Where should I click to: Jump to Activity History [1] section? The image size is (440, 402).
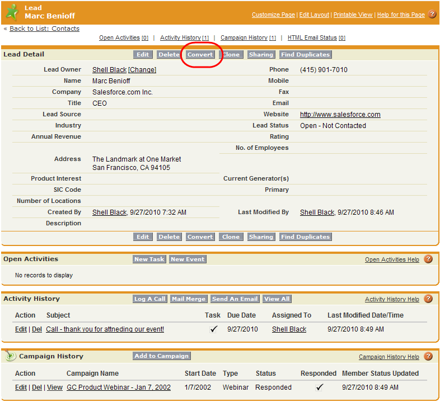click(x=184, y=37)
